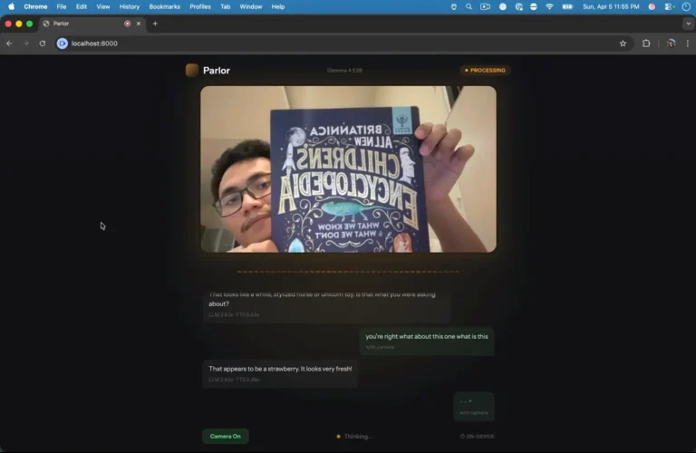
Task: Open the Help menu
Action: tap(278, 6)
